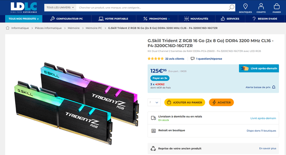Expand the Tous les univers dropdown
The width and height of the screenshot is (286, 155).
coord(60,8)
